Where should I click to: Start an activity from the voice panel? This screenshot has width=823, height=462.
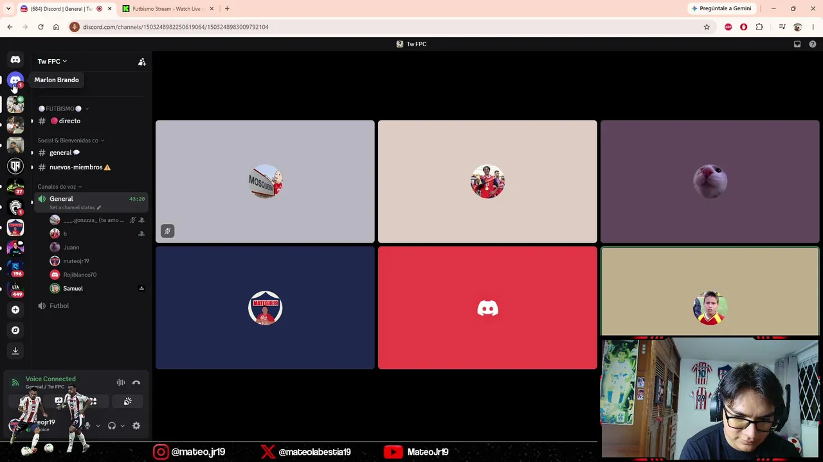93,401
